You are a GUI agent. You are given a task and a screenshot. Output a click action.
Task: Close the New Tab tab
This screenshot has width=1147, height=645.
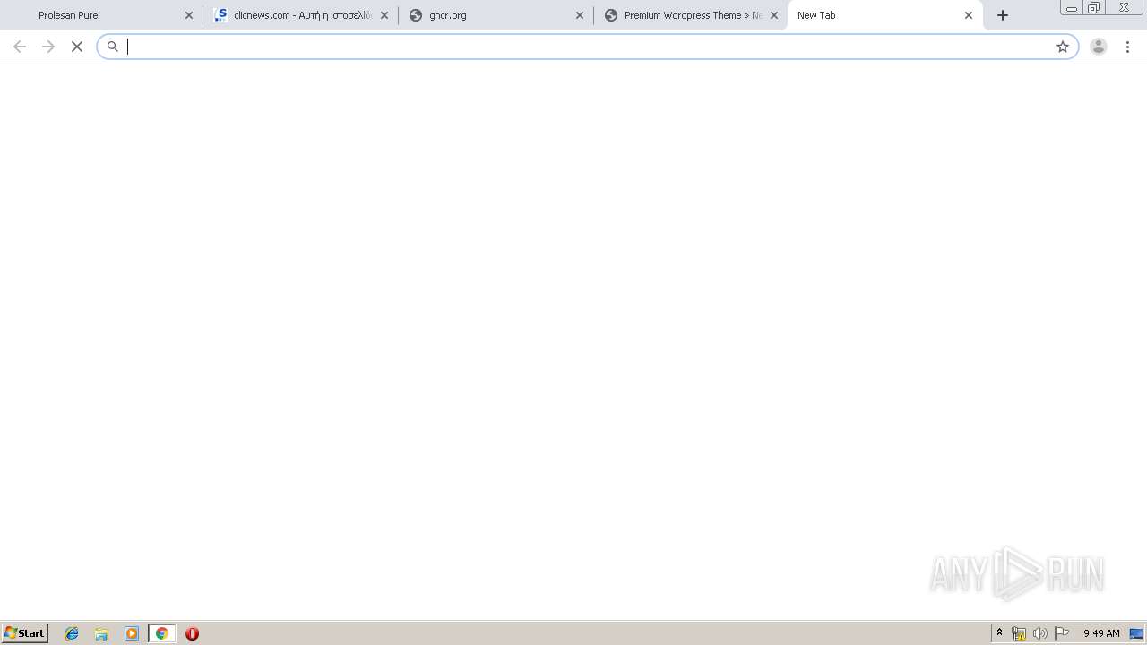point(969,15)
